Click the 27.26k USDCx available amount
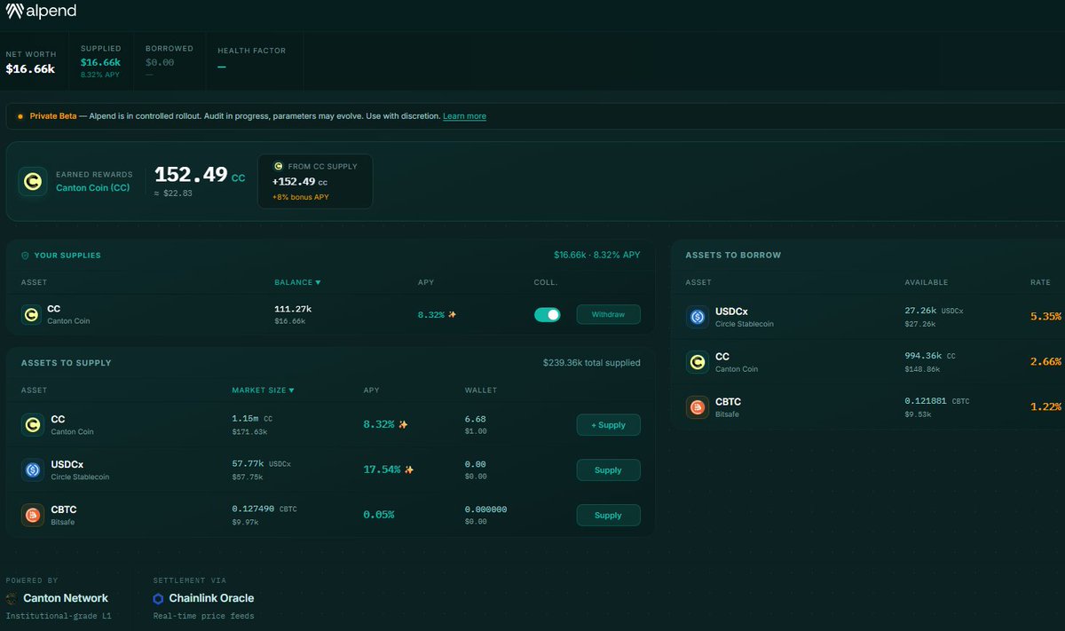 click(x=935, y=312)
